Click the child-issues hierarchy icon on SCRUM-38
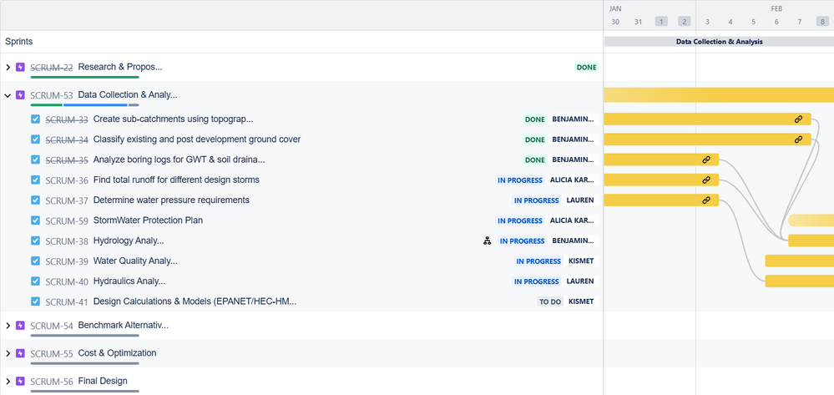 coord(487,241)
